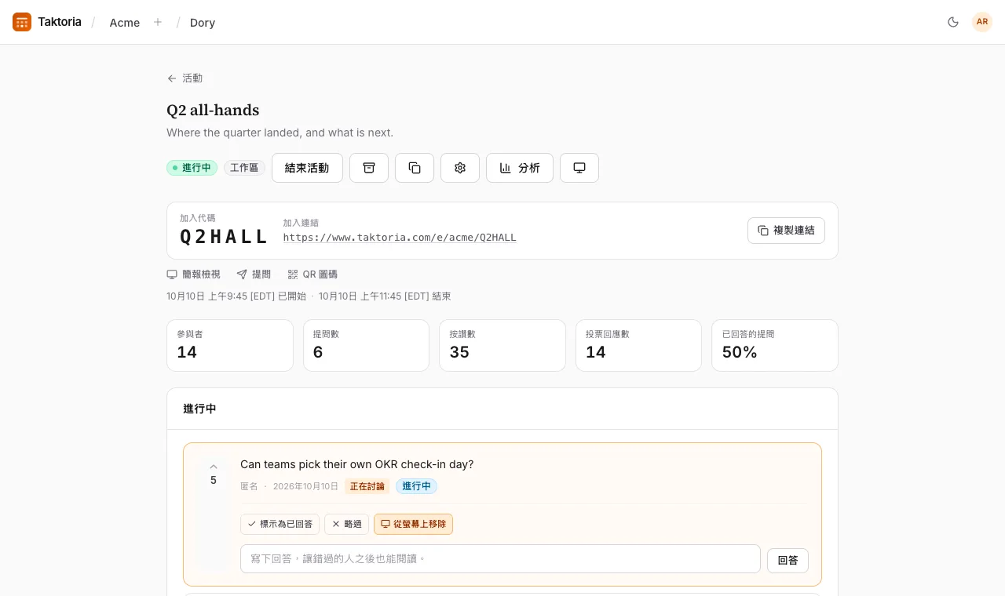Open the Q2HALL join link URL
This screenshot has height=596, width=1005.
pos(400,238)
